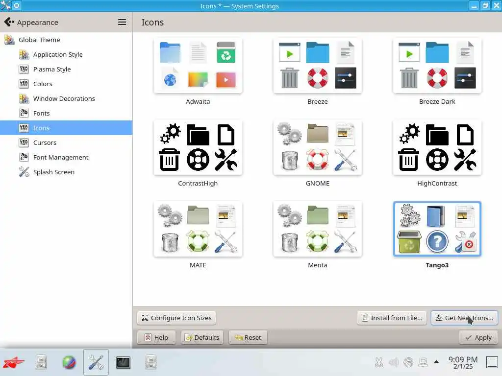Click the Help button
Image resolution: width=502 pixels, height=376 pixels.
click(x=156, y=337)
